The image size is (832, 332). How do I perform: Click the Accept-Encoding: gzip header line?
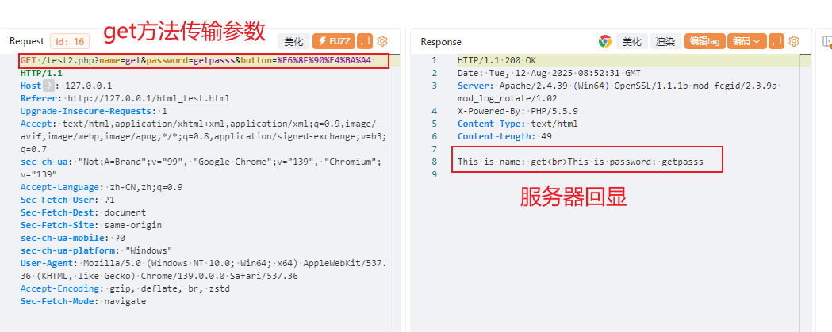125,289
